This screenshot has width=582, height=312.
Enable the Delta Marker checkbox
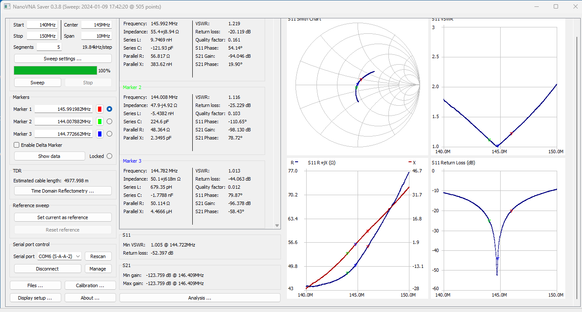(x=17, y=145)
